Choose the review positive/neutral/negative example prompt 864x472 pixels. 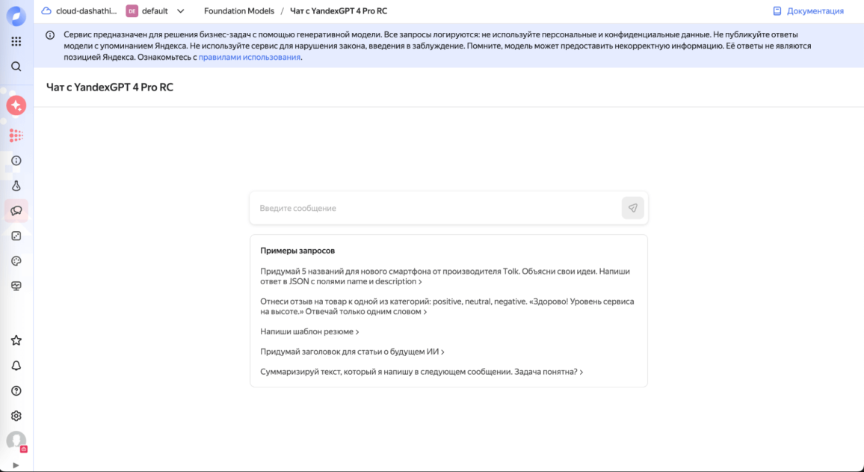[448, 307]
